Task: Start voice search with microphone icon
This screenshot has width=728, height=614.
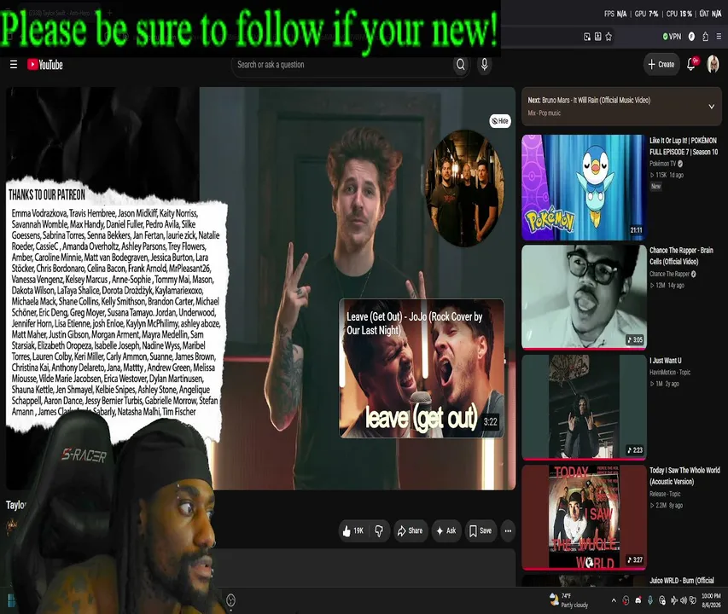Action: (484, 65)
